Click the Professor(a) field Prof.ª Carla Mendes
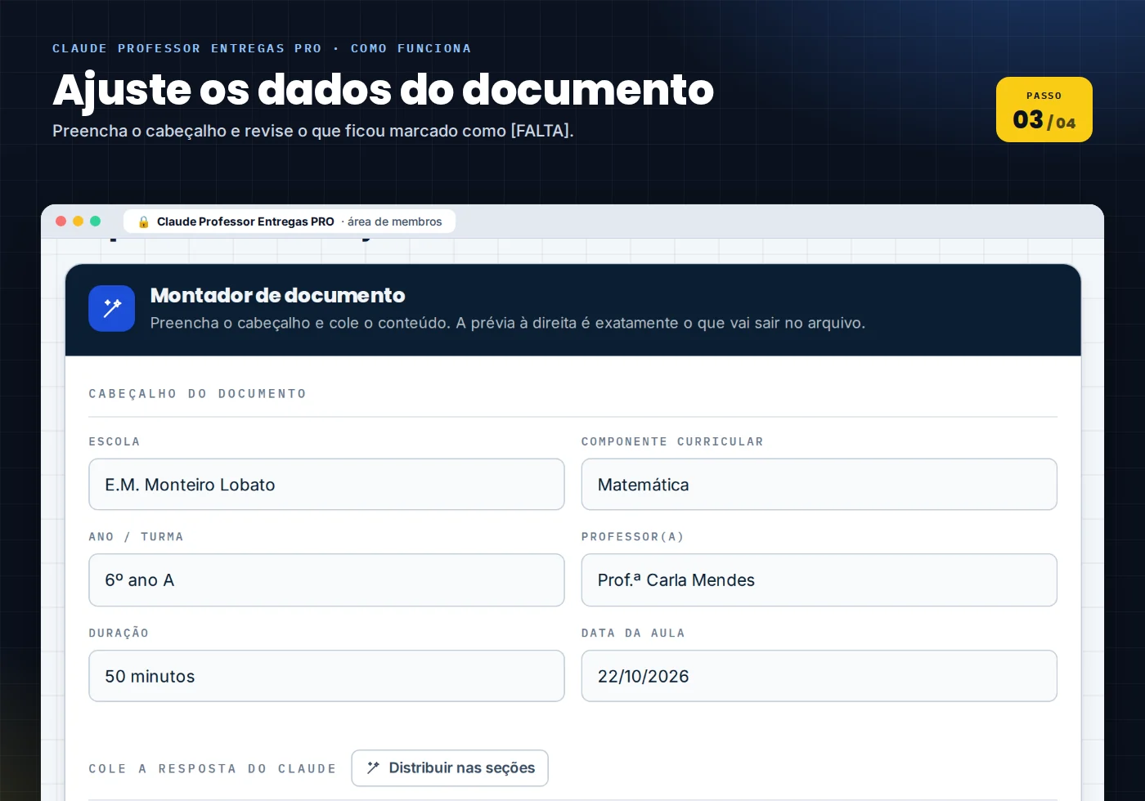 pos(819,580)
